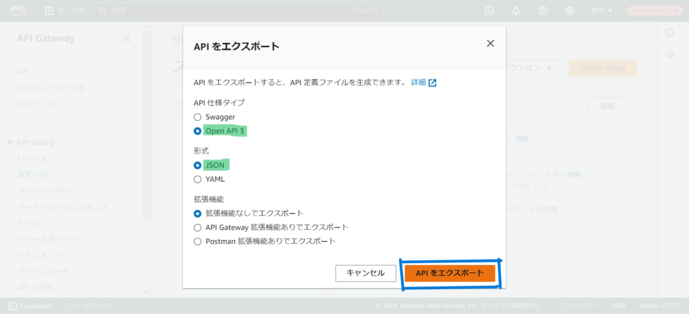
Task: Click the APIをエクスポート orange button
Action: click(449, 273)
